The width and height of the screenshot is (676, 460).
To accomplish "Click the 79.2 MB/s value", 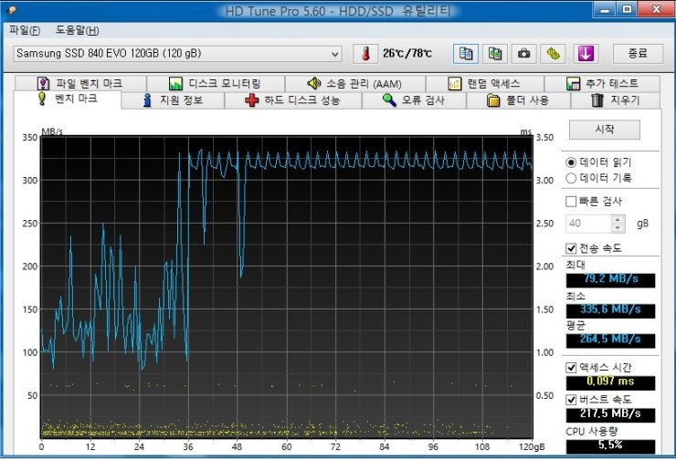I will click(610, 279).
